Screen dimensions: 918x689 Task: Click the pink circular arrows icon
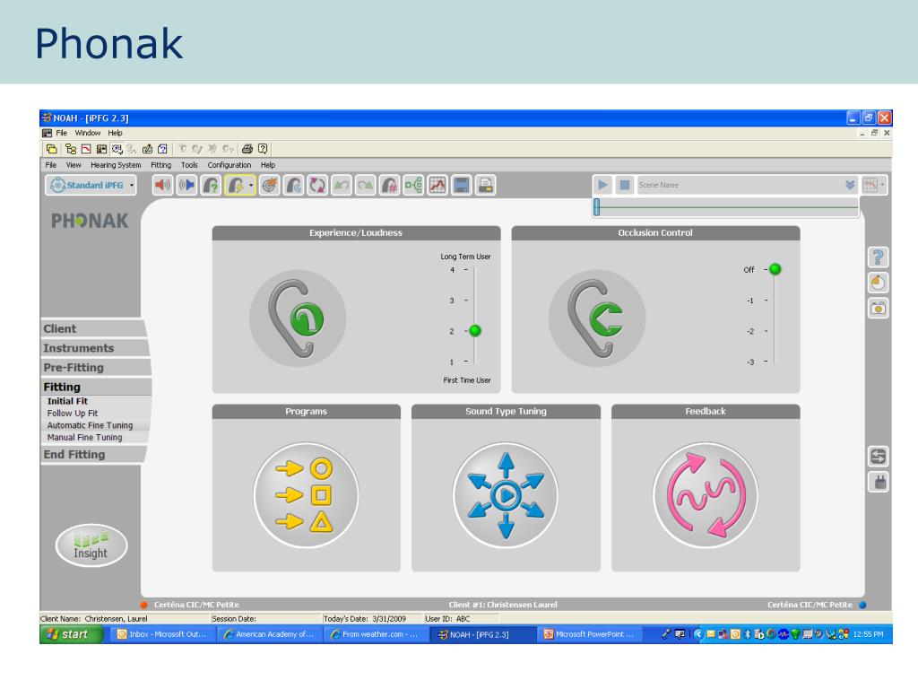click(317, 185)
